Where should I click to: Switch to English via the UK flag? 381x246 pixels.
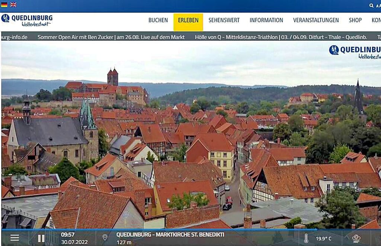tap(13, 5)
